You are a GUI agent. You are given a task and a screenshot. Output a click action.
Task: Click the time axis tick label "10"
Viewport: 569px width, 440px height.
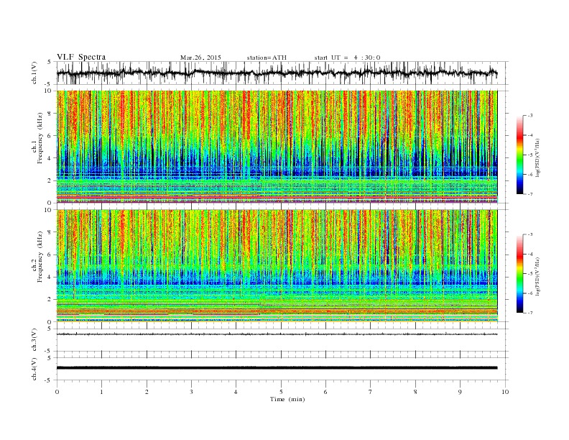point(505,392)
